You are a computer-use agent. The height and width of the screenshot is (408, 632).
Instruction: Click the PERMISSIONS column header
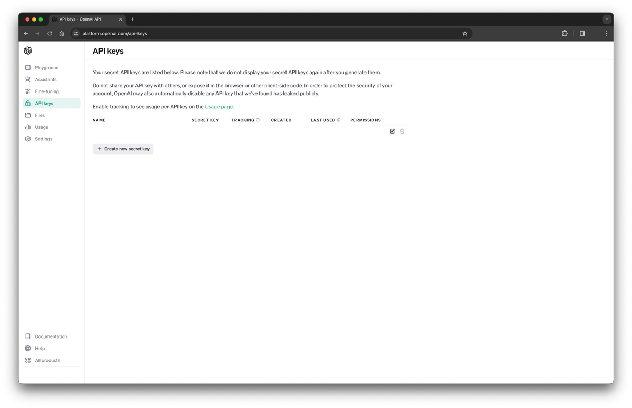click(x=366, y=120)
